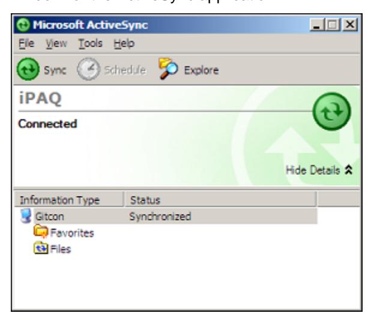
Task: Open the File menu
Action: coord(26,44)
